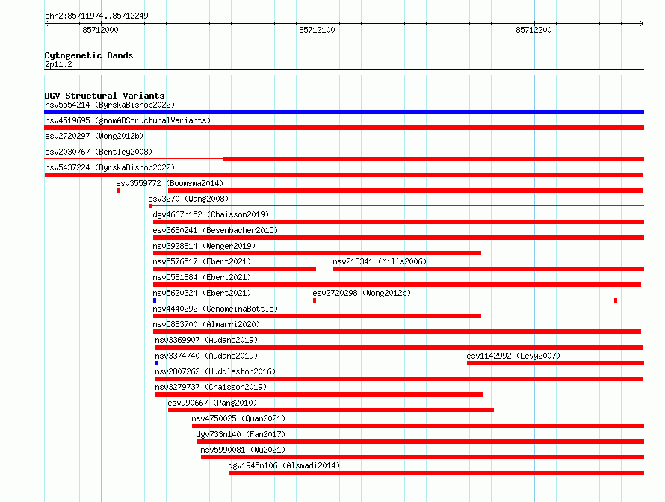The width and height of the screenshot is (665, 502).
Task: Click the 85712100 ruler position label
Action: click(x=317, y=30)
